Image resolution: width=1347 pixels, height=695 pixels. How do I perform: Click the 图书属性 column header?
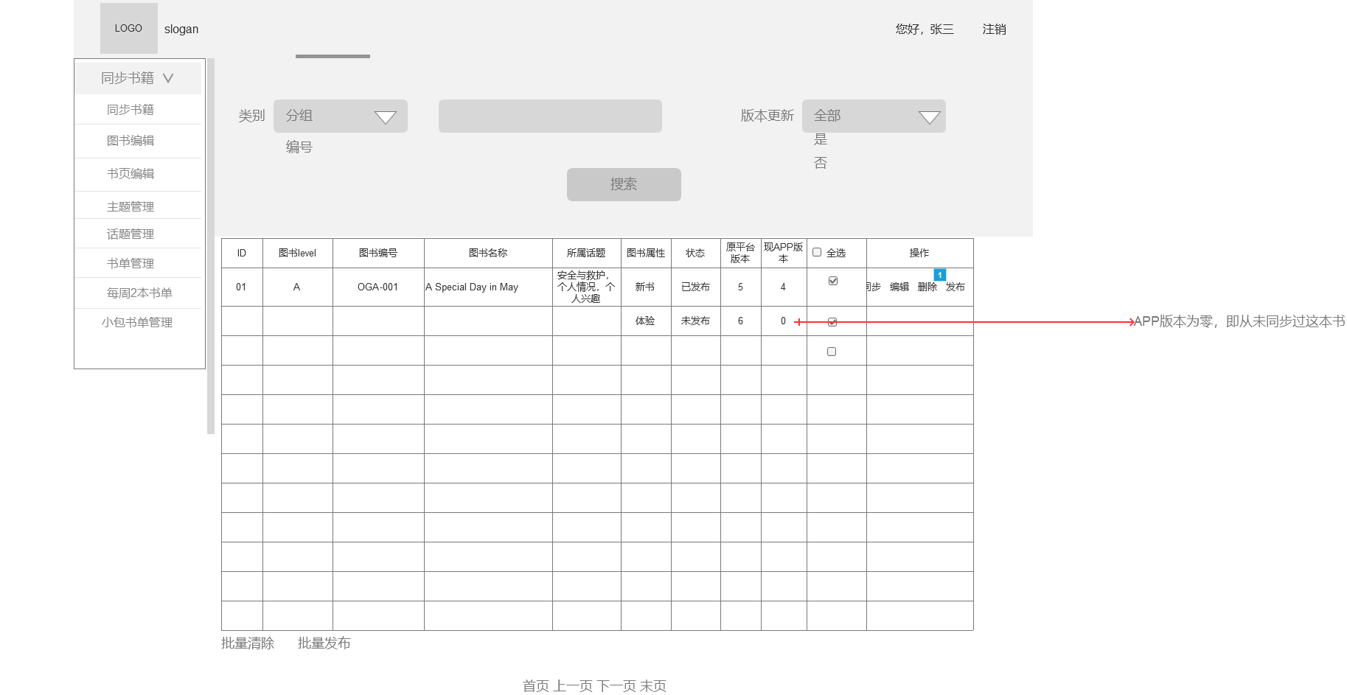click(x=646, y=253)
